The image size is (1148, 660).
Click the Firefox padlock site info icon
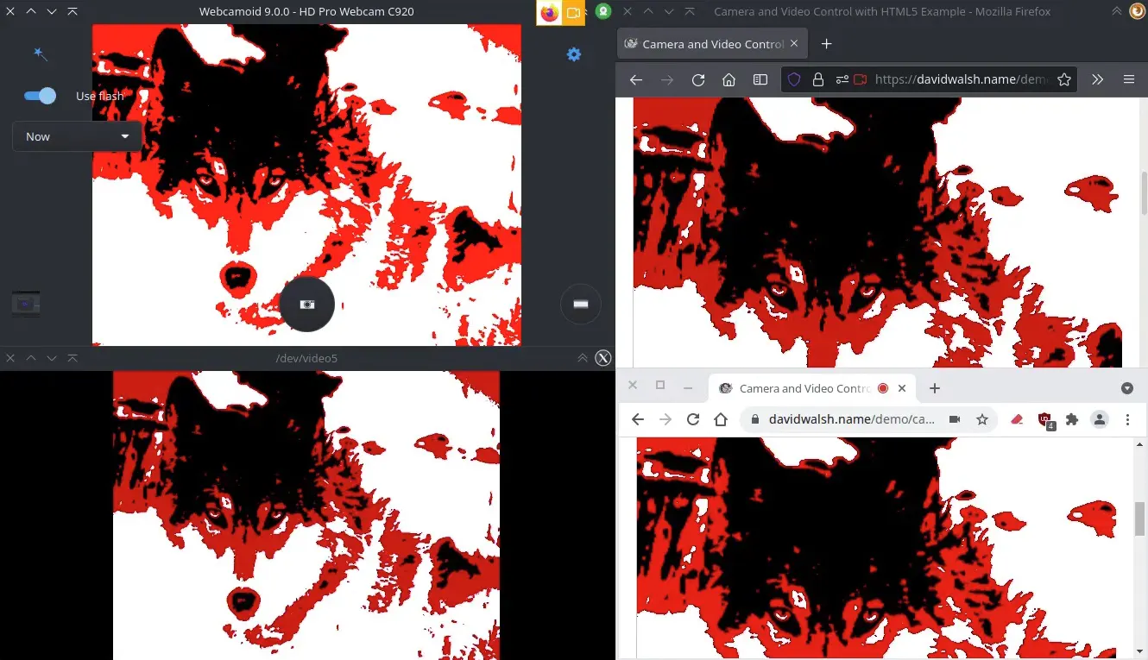818,79
